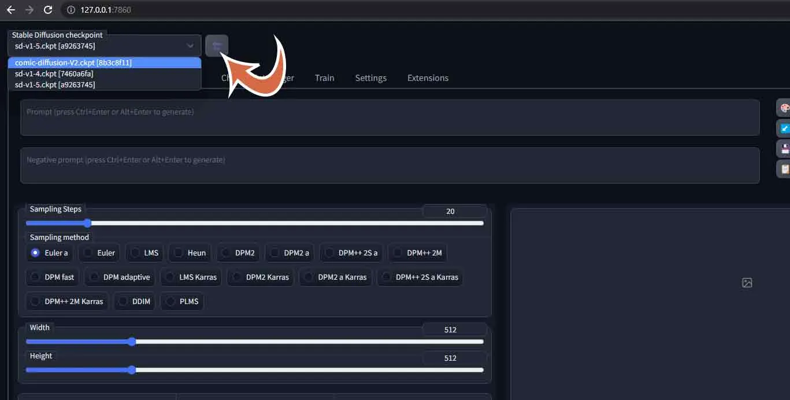
Task: Select the DPM fast sampler
Action: (53, 277)
